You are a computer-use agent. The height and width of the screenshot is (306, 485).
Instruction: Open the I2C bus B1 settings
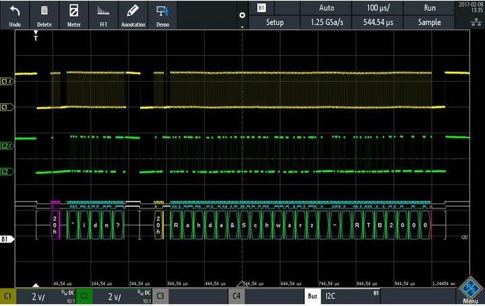click(x=351, y=297)
